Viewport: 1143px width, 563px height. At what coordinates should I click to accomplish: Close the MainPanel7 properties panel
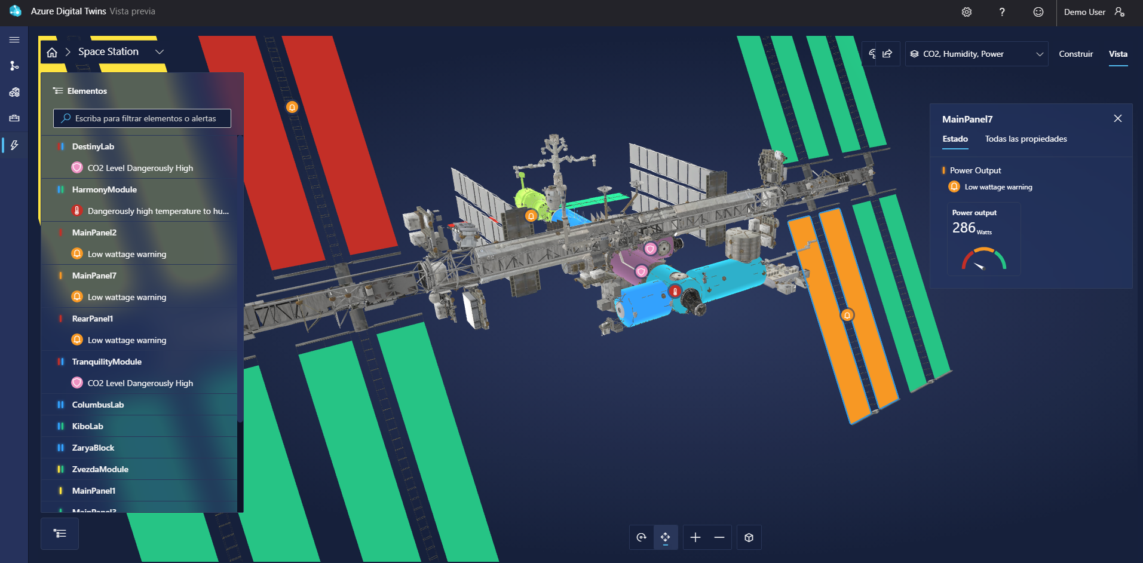1118,118
